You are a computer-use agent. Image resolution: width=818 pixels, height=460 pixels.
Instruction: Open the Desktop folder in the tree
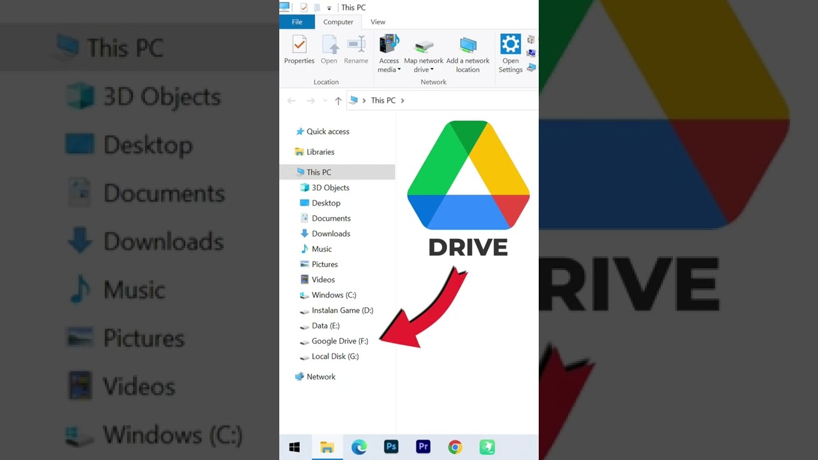[x=320, y=203]
